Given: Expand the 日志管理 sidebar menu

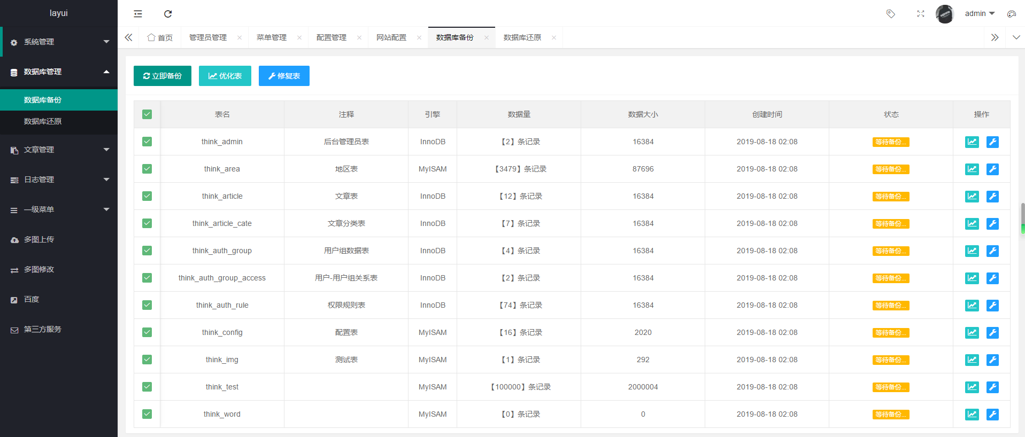Looking at the screenshot, I should (59, 180).
